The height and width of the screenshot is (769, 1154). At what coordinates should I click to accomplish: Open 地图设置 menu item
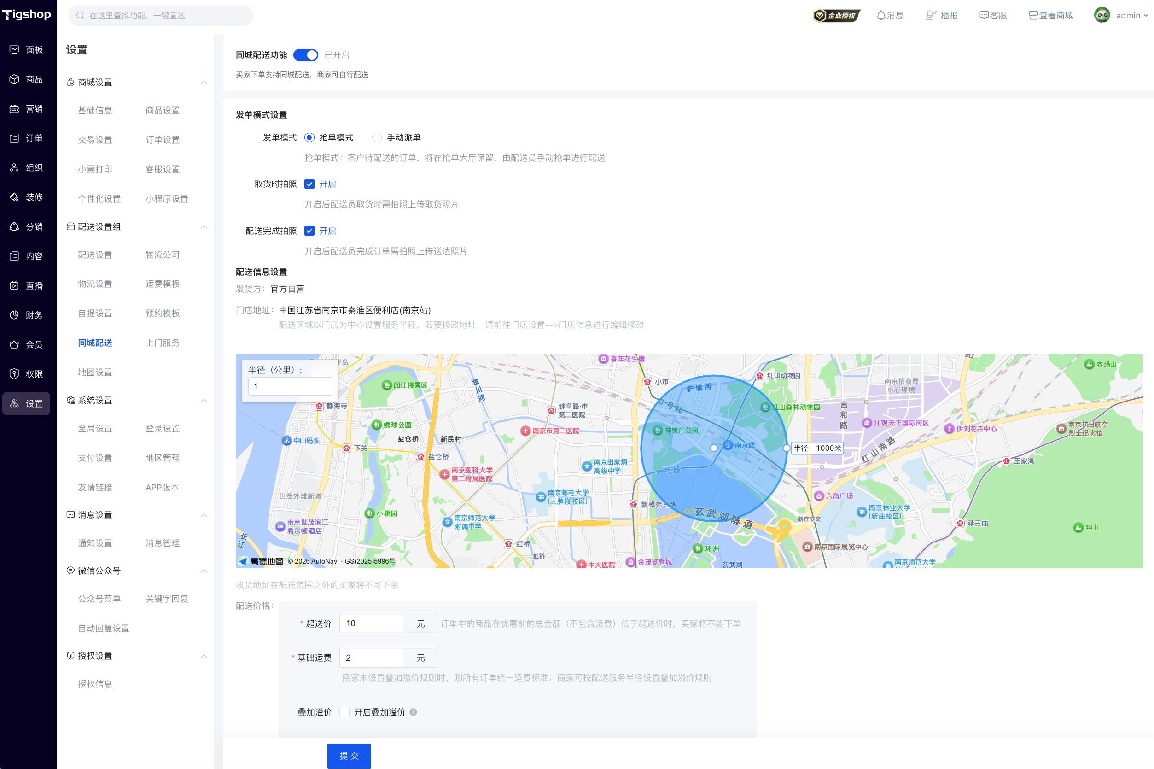pyautogui.click(x=95, y=372)
